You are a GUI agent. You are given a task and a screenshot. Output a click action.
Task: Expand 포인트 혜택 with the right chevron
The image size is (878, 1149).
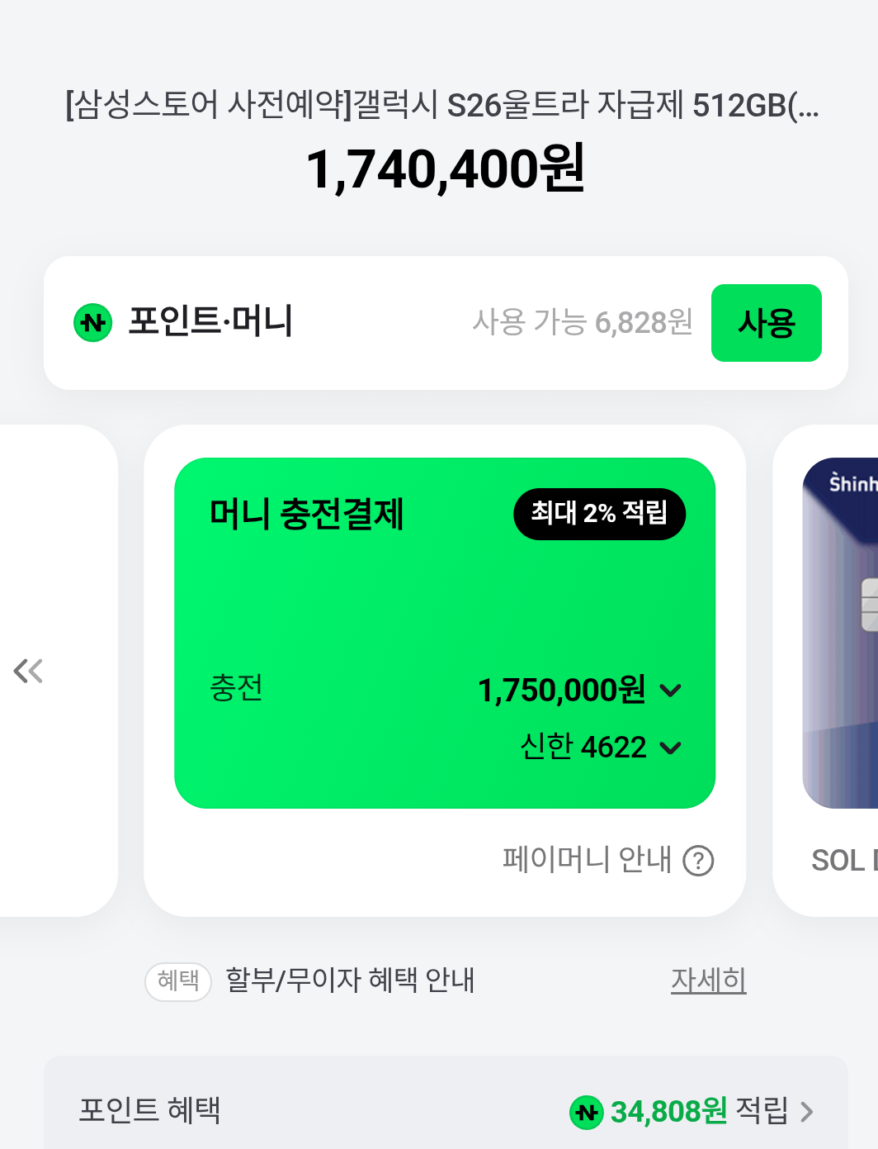tap(807, 1112)
